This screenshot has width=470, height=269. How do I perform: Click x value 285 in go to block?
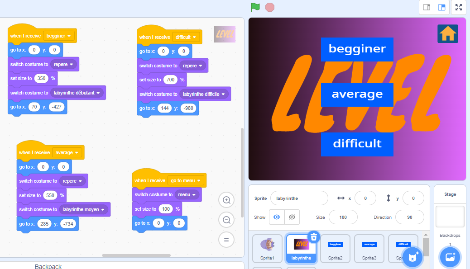coord(44,224)
